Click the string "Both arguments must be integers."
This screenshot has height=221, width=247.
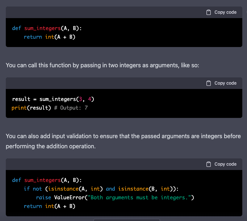tap(139, 197)
